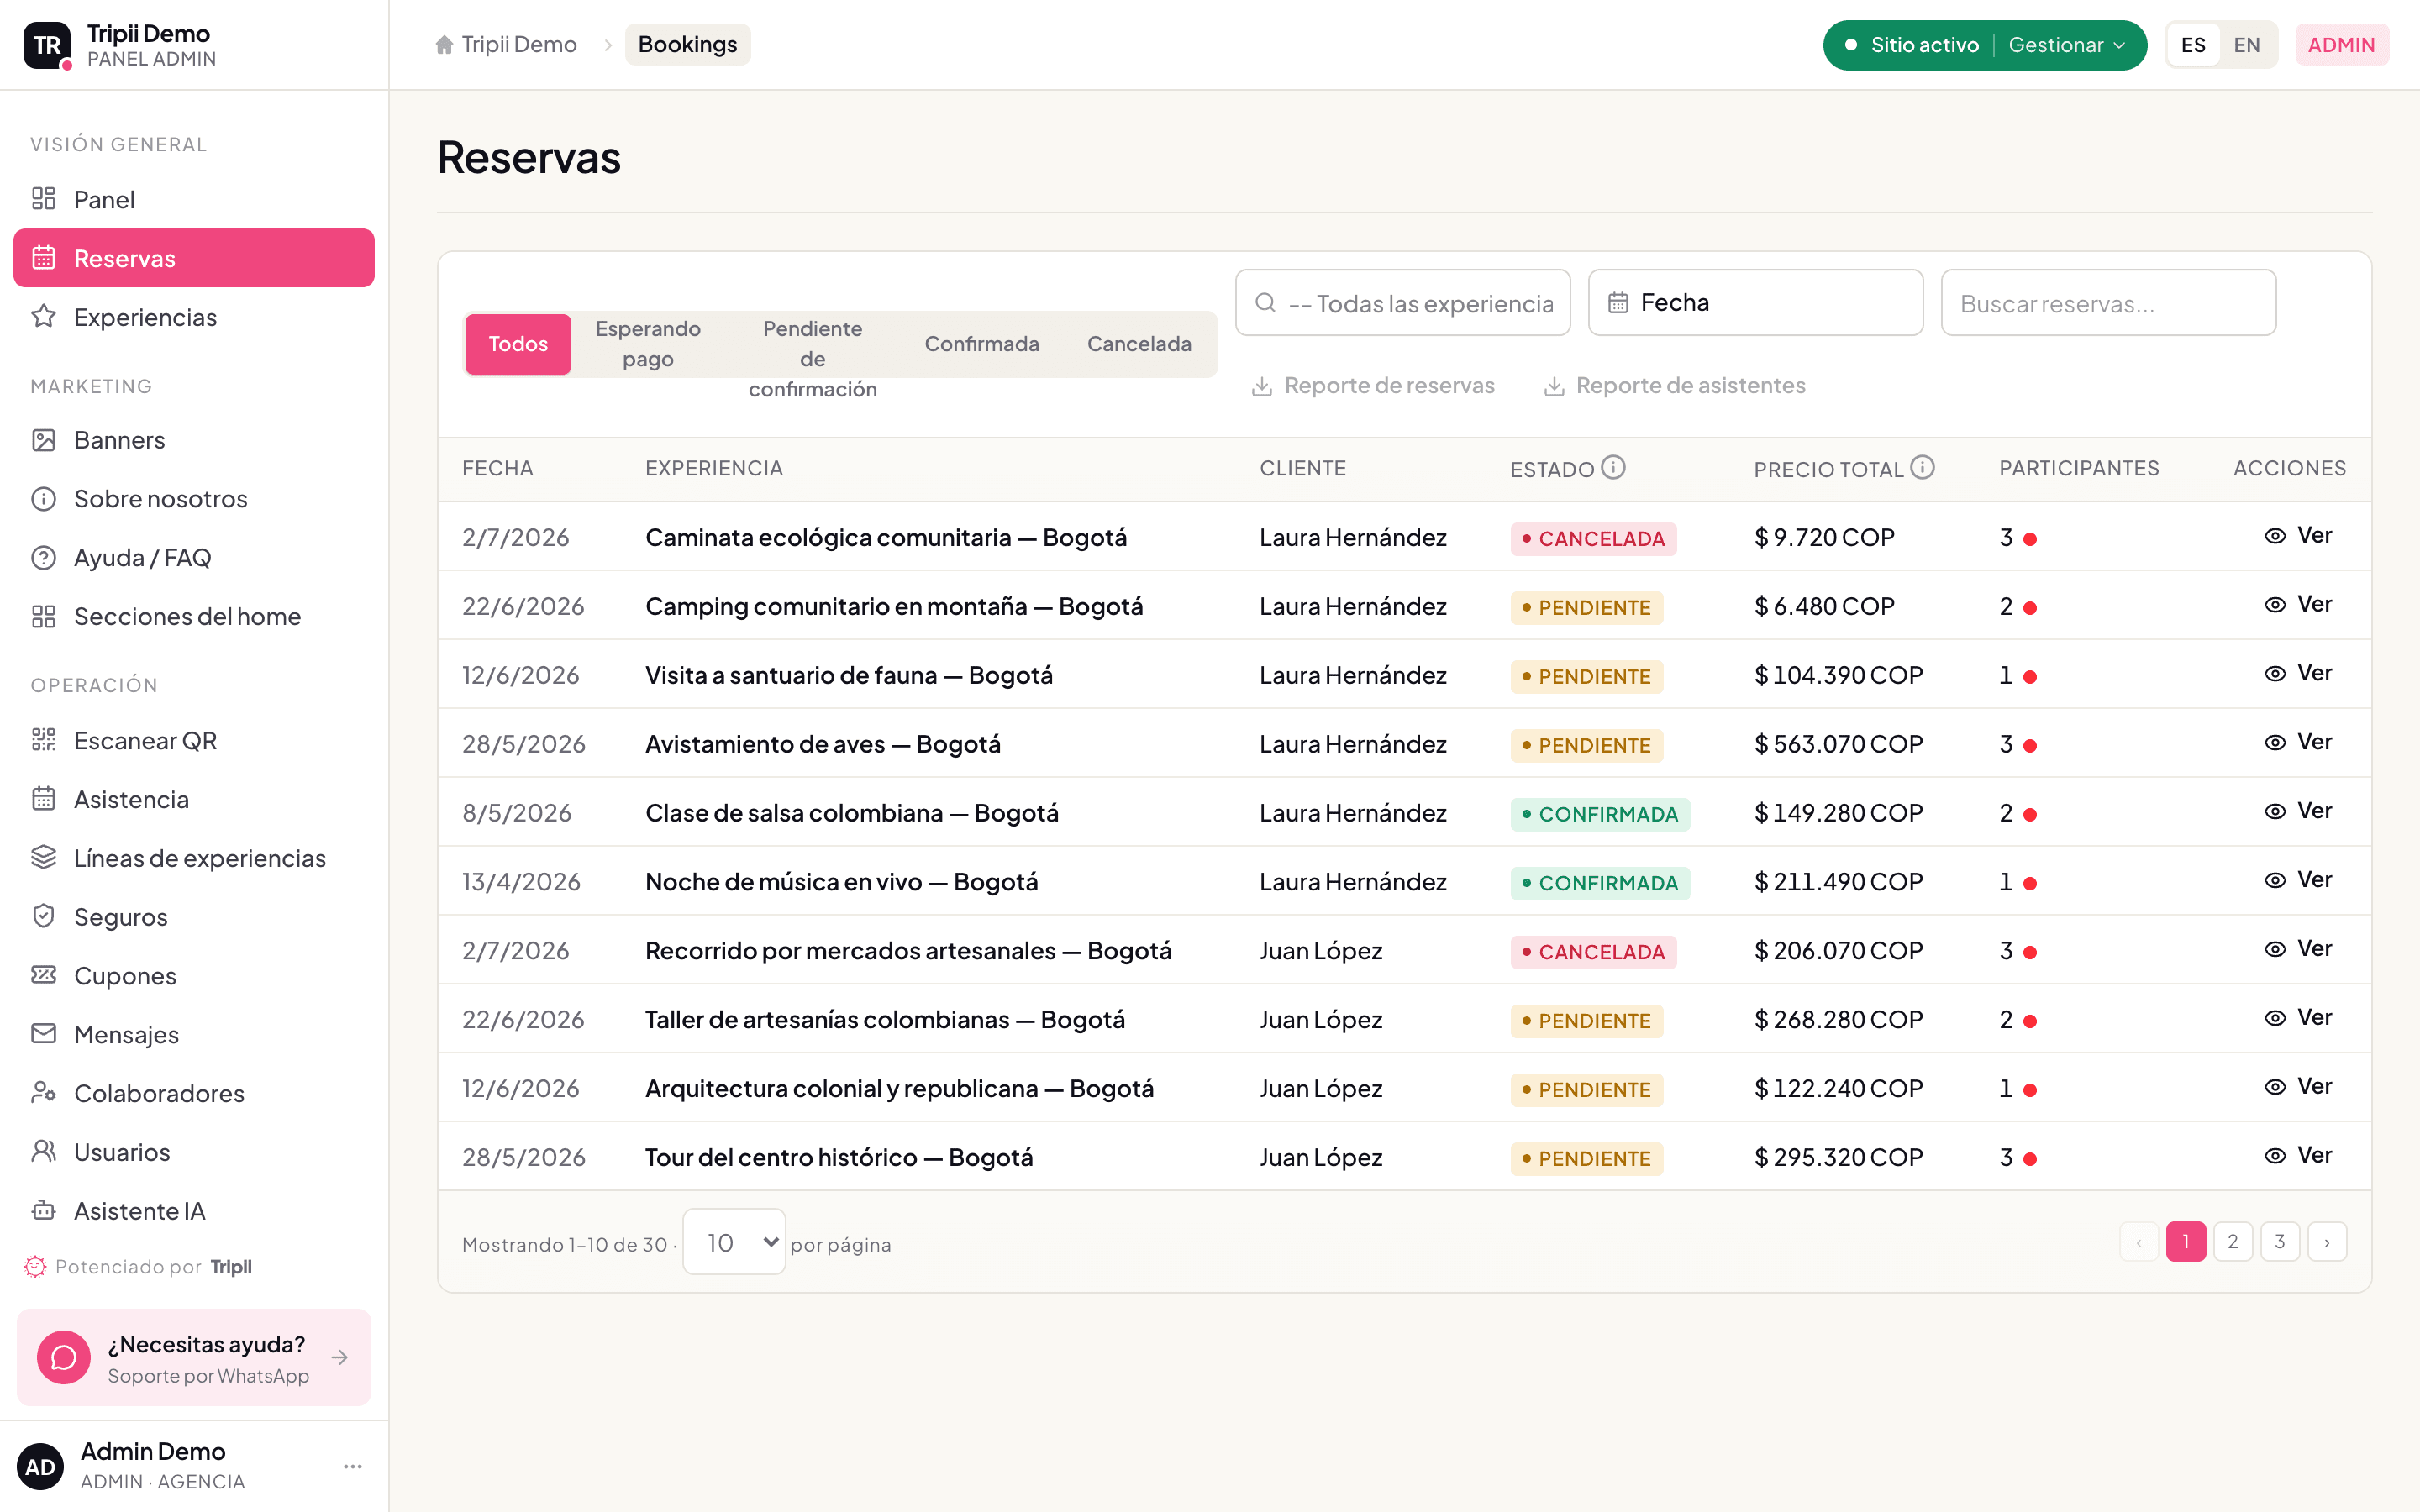Viewport: 2420px width, 1512px height.
Task: Select the Pendiente de confirmación tab
Action: (x=812, y=359)
